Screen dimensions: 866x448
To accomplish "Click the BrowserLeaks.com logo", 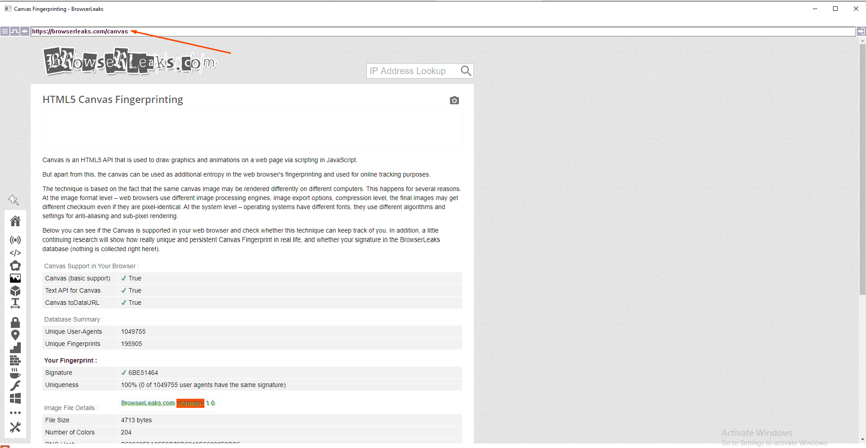I will pyautogui.click(x=131, y=61).
